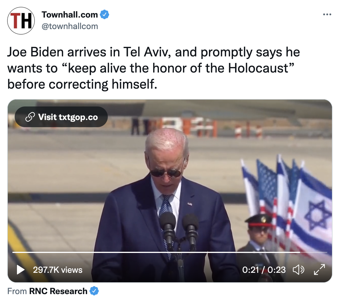Expand the video to fullscreen
The height and width of the screenshot is (301, 338).
click(319, 270)
